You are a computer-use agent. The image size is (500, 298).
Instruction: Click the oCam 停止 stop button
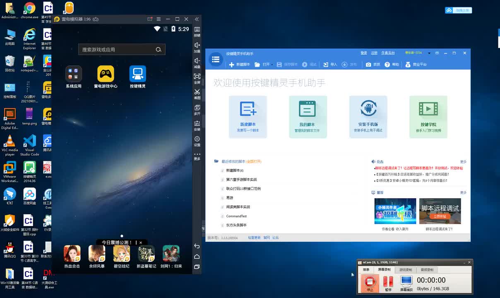(369, 284)
